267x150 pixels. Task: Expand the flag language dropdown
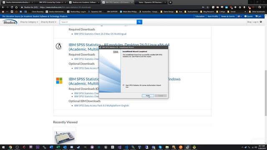point(239,16)
